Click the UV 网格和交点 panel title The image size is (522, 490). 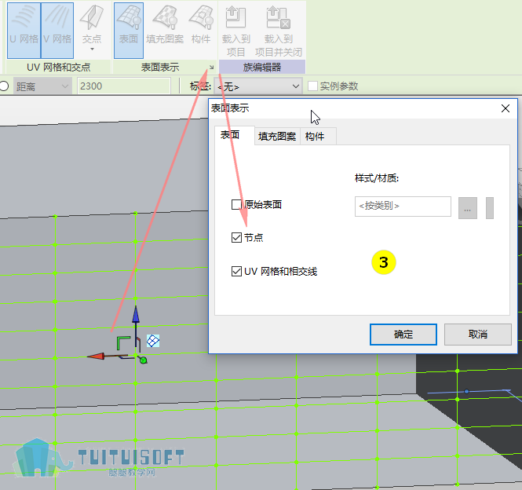59,68
